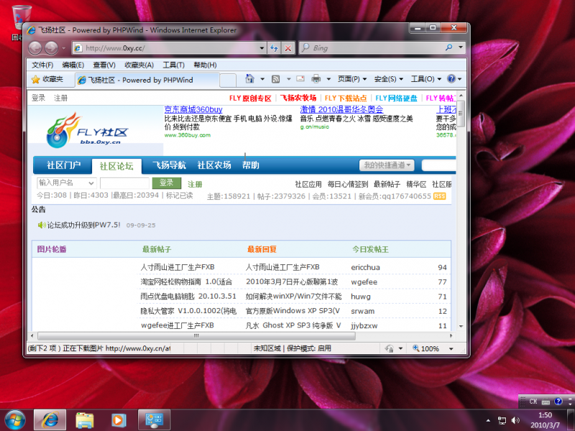Screen dimensions: 575x431
Task: Click the orange RSS badge on forum stats
Action: point(439,196)
